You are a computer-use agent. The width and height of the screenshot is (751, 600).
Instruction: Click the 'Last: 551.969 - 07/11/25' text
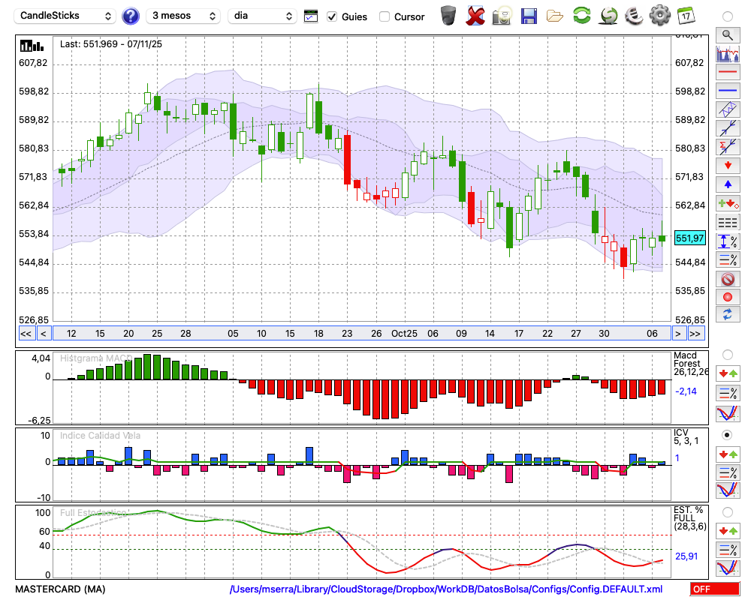(111, 44)
